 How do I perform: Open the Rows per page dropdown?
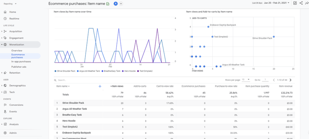point(245,80)
